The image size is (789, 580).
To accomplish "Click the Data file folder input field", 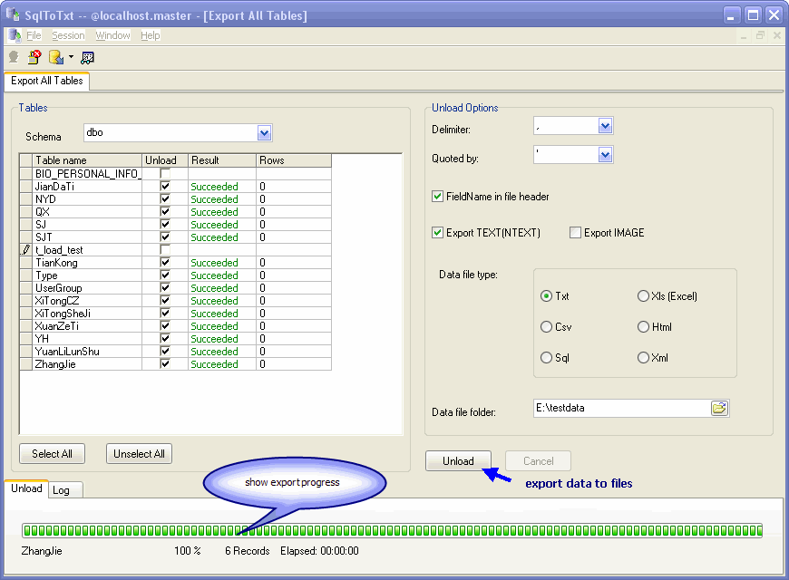I will pos(622,408).
